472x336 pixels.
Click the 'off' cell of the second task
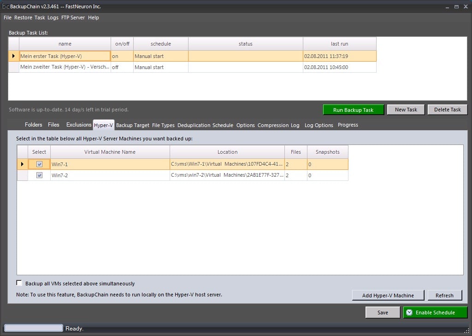pyautogui.click(x=122, y=67)
